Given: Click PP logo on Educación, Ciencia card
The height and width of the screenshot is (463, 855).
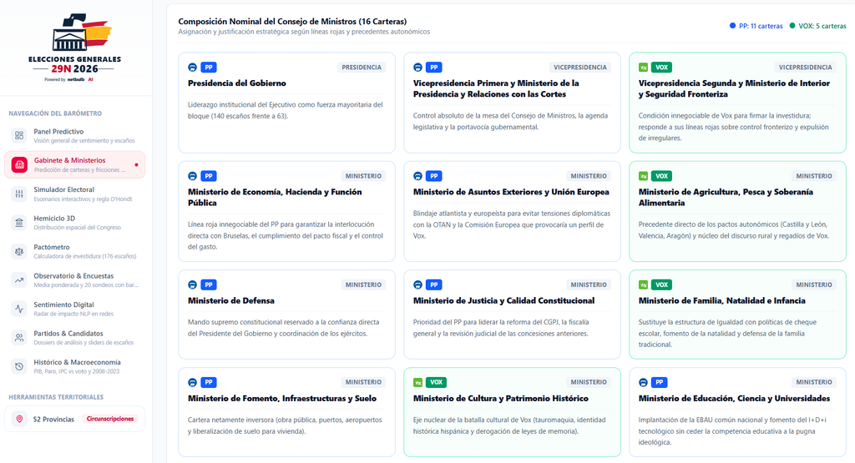Looking at the screenshot, I should (644, 382).
